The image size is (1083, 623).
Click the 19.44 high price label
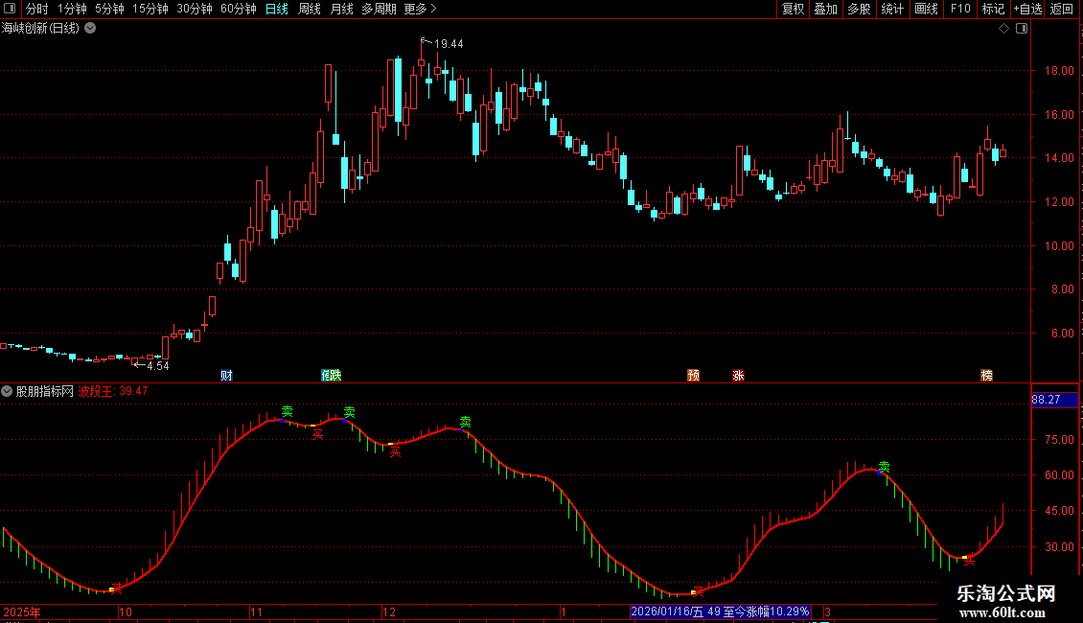click(x=449, y=44)
